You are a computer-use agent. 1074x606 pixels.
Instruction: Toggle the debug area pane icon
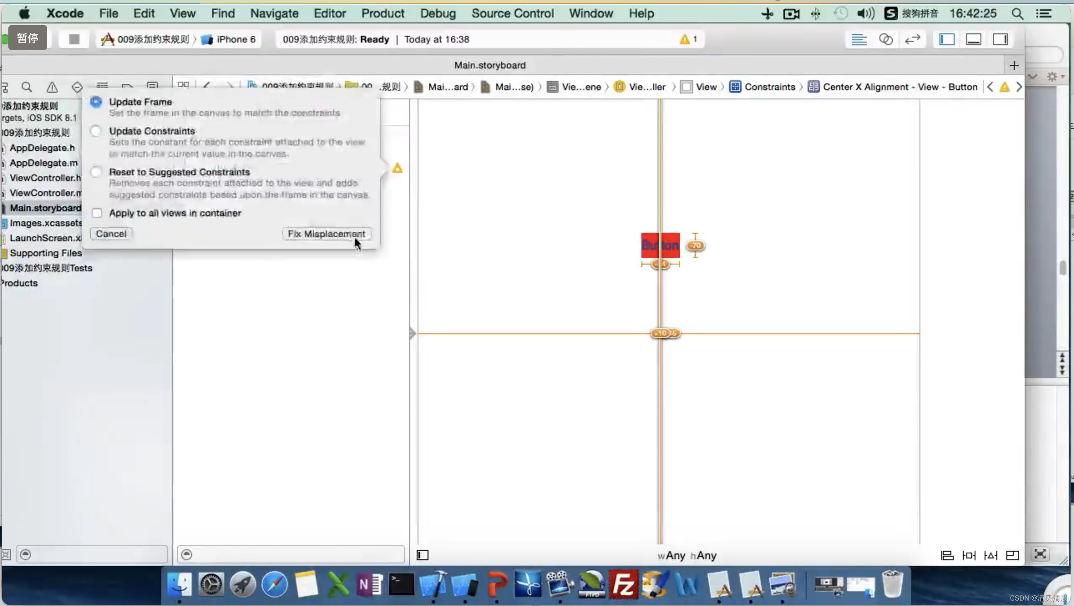(973, 39)
